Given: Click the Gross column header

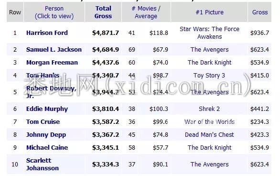Looking at the screenshot, I should pyautogui.click(x=260, y=12).
